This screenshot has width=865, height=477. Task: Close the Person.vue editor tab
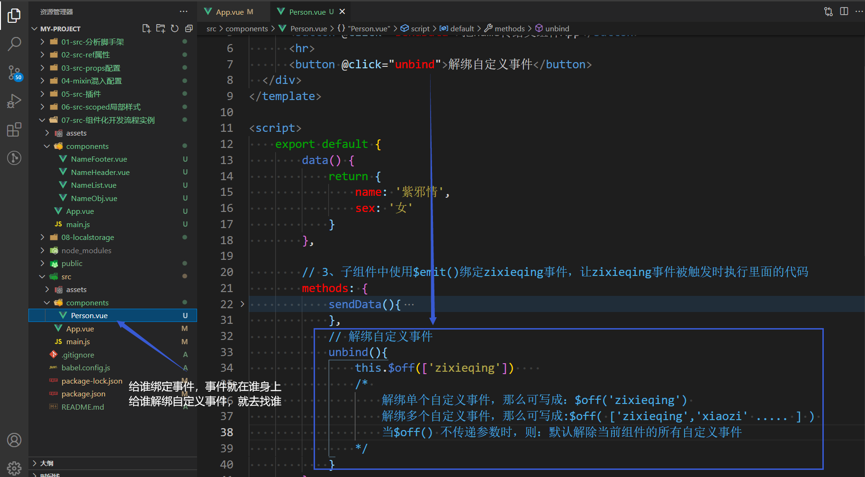click(342, 11)
